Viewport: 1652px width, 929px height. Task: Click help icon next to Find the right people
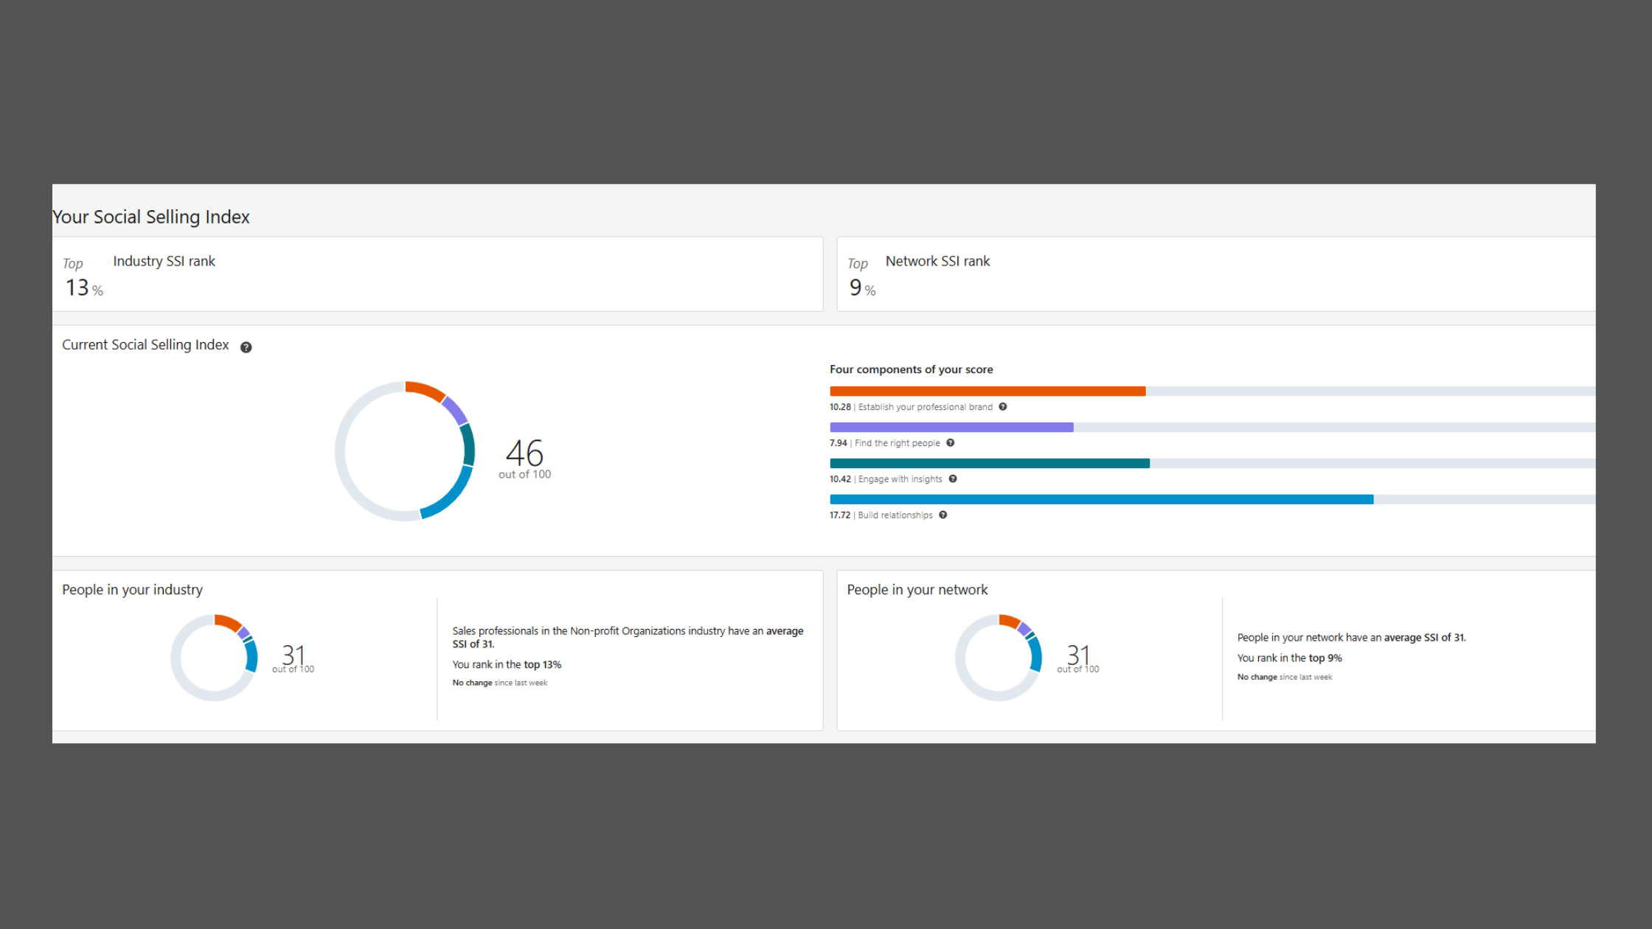[x=951, y=443]
